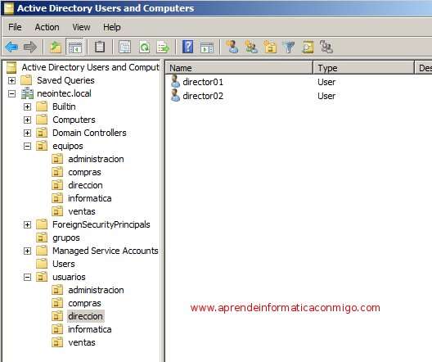Expand the Saved Queries node

tap(11, 80)
